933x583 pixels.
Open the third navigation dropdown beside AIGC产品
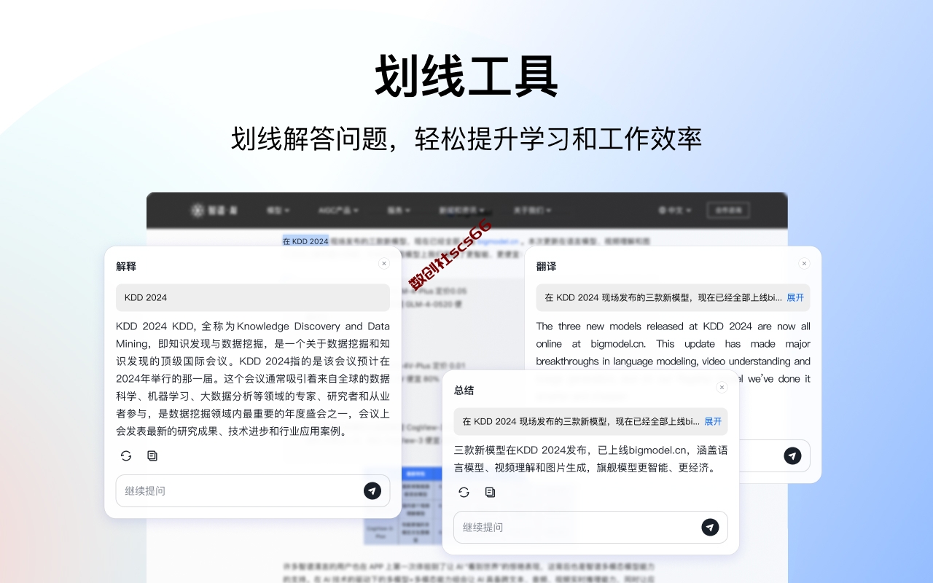399,211
